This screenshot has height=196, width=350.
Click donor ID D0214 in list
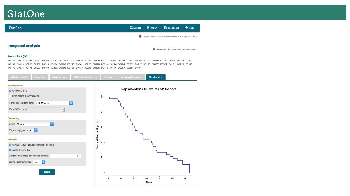pos(46,64)
